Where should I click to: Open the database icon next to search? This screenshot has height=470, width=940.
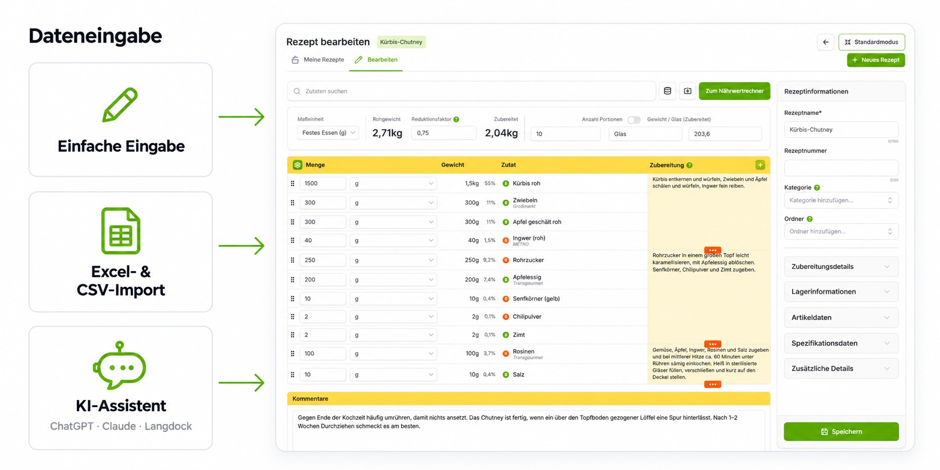[x=667, y=91]
